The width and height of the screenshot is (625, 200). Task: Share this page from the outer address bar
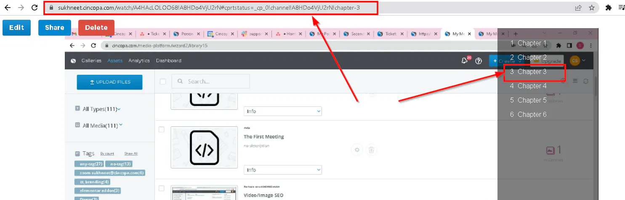pos(579,8)
